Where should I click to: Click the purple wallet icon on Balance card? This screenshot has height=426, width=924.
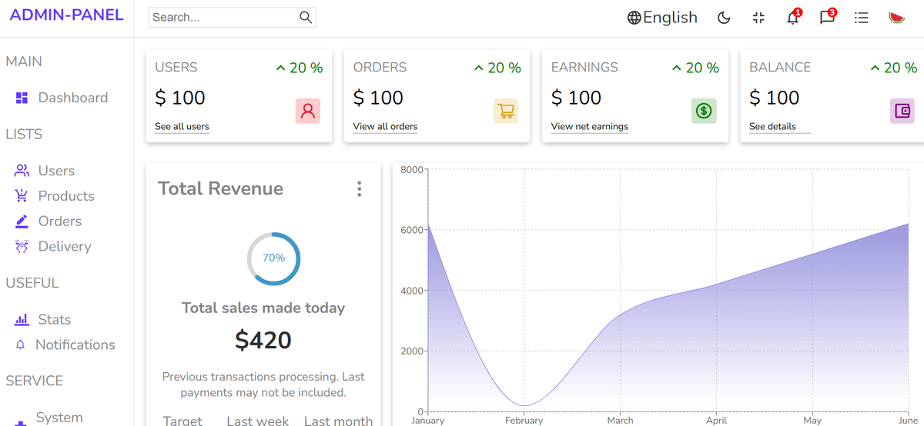point(902,111)
